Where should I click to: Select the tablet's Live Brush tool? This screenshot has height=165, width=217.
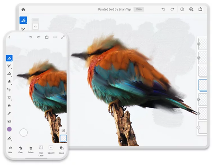point(23,29)
